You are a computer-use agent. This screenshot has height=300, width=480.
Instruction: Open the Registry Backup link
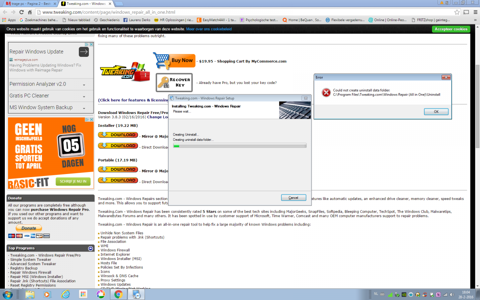(24, 268)
